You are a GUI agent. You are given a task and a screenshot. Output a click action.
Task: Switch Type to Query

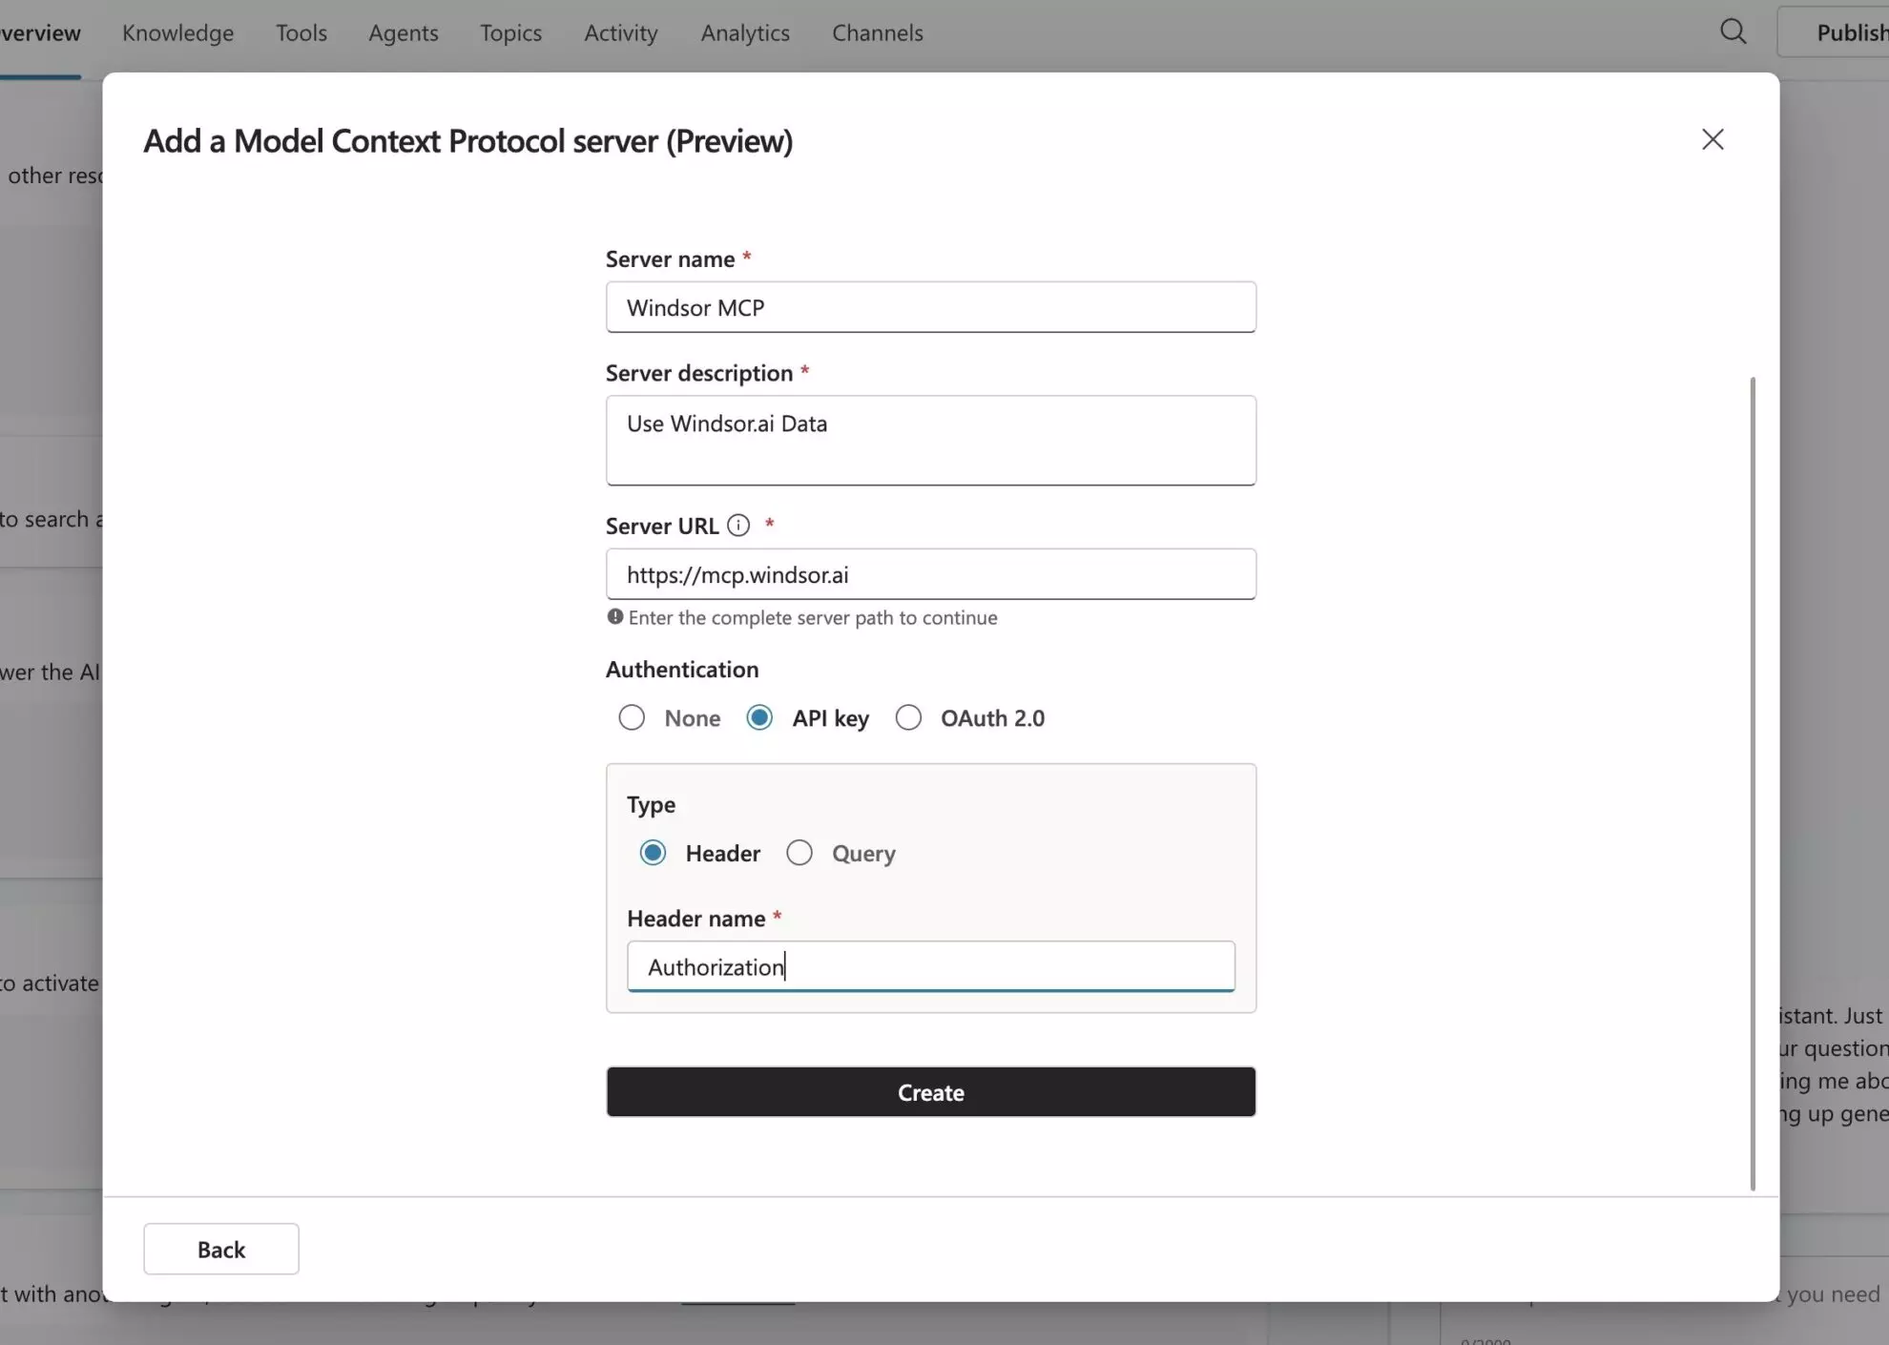[799, 852]
